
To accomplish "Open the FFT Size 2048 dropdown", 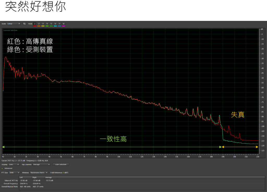I will (x=14, y=173).
